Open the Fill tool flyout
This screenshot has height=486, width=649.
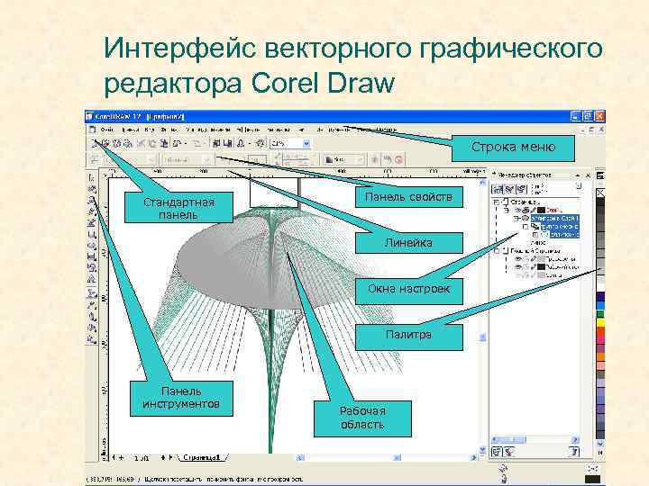point(92,328)
